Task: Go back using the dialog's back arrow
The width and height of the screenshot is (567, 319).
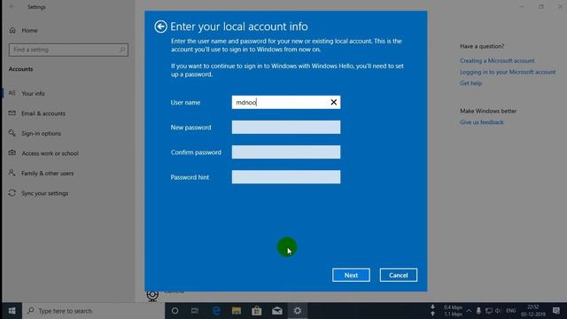Action: click(160, 27)
